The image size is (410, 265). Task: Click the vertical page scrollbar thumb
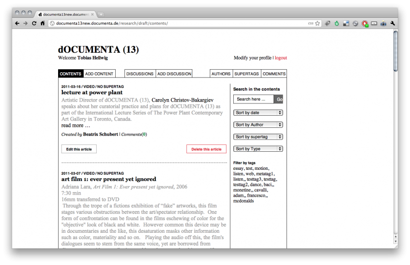coord(396,51)
